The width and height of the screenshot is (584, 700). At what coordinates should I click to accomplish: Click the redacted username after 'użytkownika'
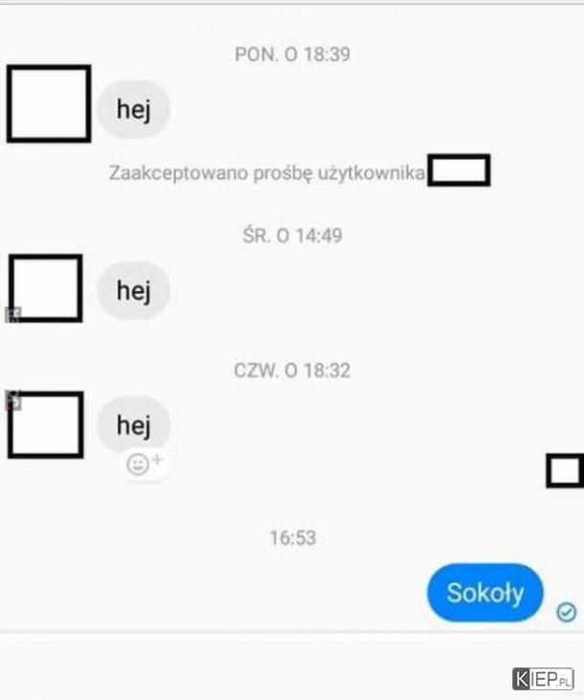tap(459, 170)
